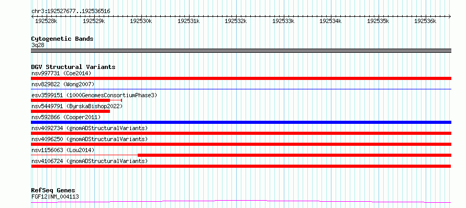
Task: Click the 192529k ruler tick label
Action: click(94, 21)
